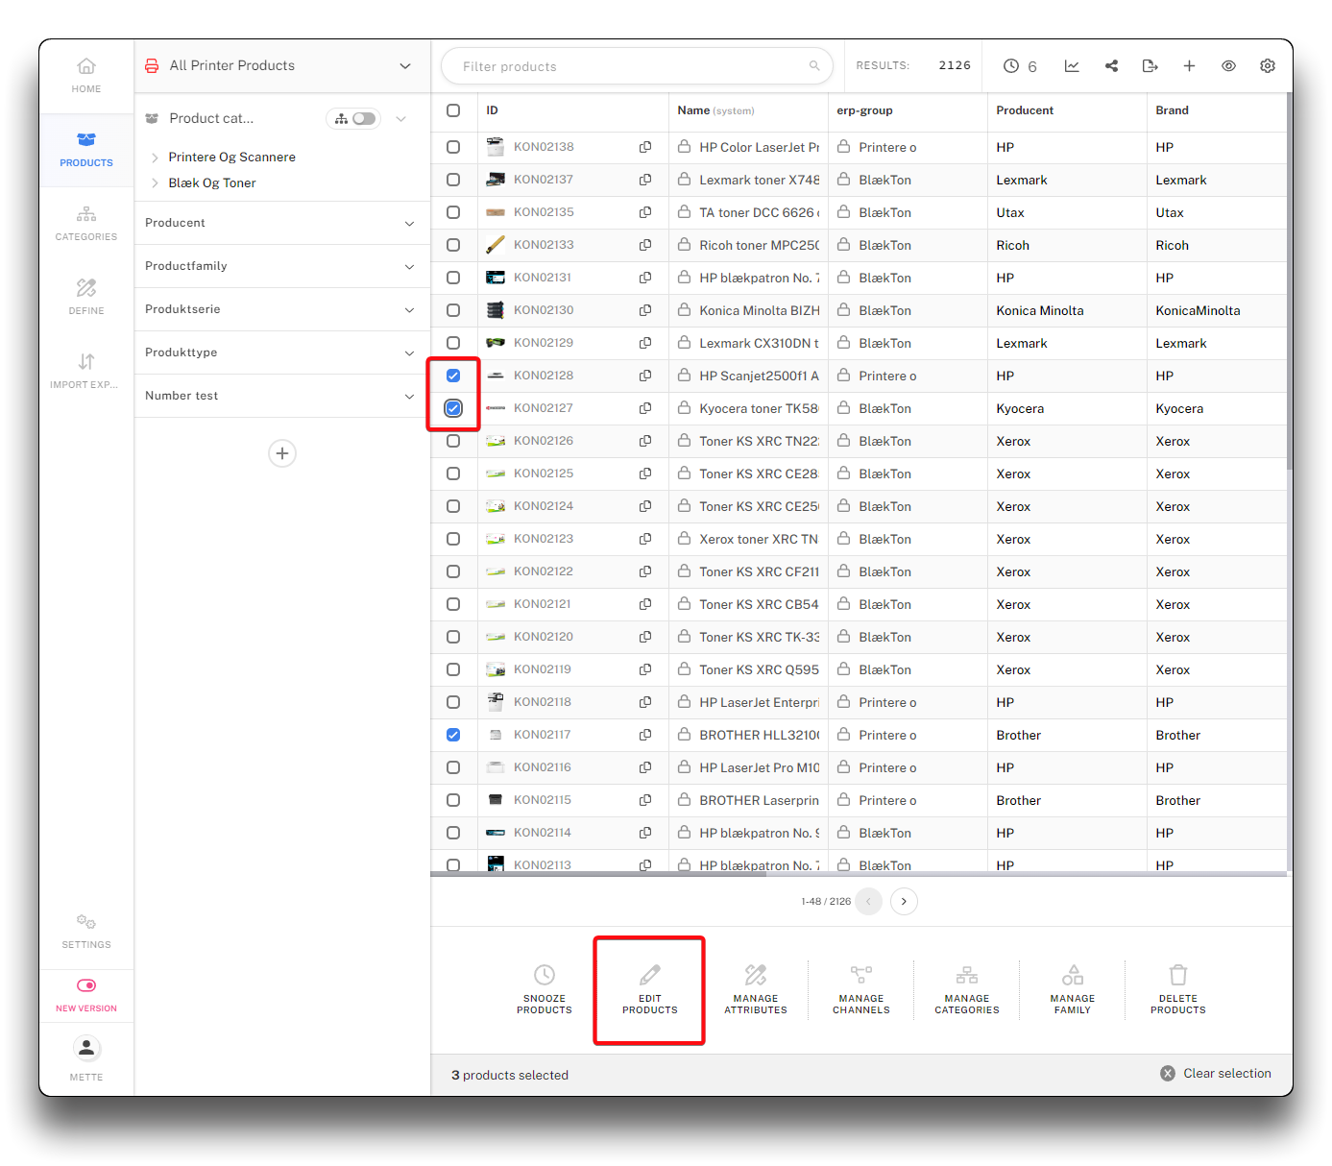This screenshot has width=1332, height=1166.
Task: Copy ID of product KON02138
Action: tap(645, 147)
